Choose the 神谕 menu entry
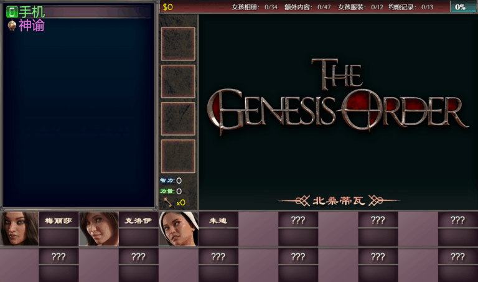The width and height of the screenshot is (478, 282). [x=32, y=26]
